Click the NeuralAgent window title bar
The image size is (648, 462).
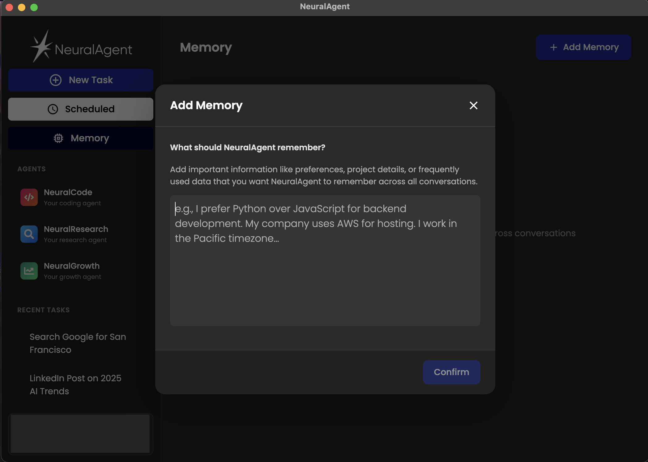point(324,6)
